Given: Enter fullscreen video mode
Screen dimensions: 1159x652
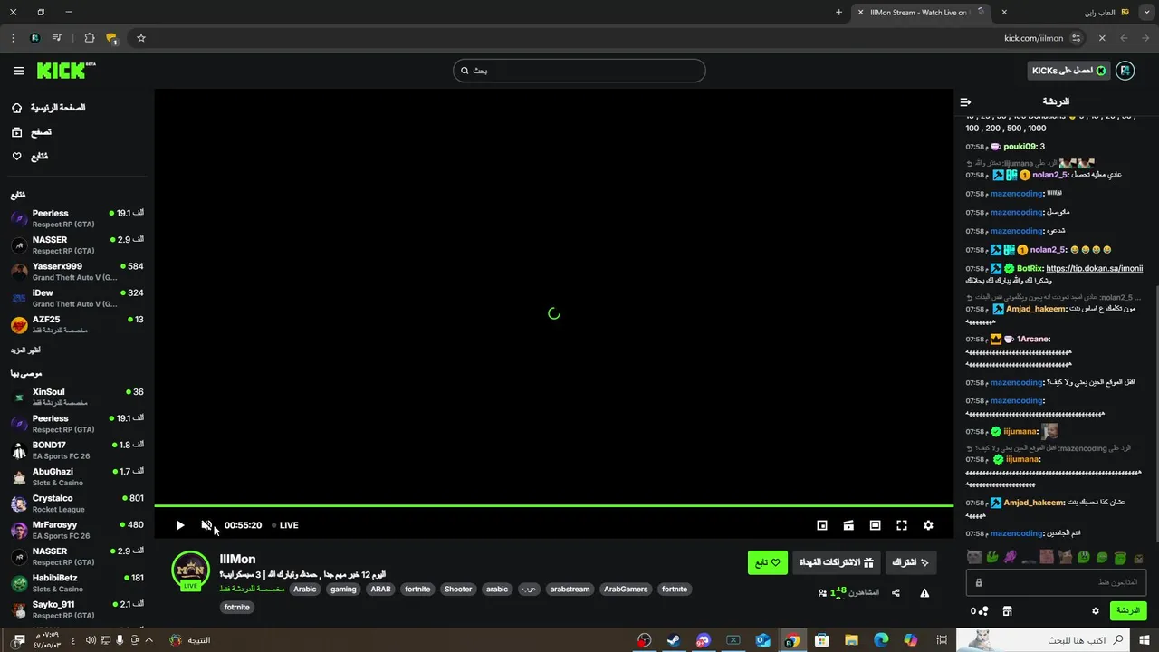Looking at the screenshot, I should pos(902,525).
